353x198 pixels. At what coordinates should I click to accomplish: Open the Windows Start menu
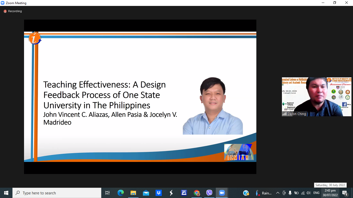(x=6, y=193)
